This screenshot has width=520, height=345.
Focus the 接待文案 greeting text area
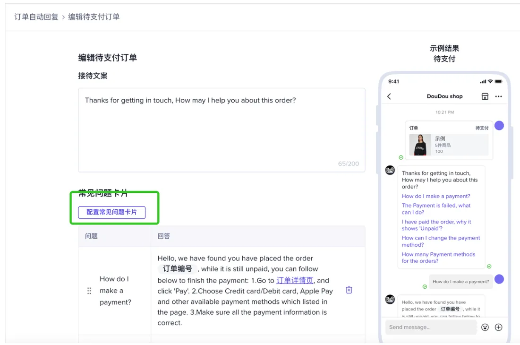pos(222,130)
